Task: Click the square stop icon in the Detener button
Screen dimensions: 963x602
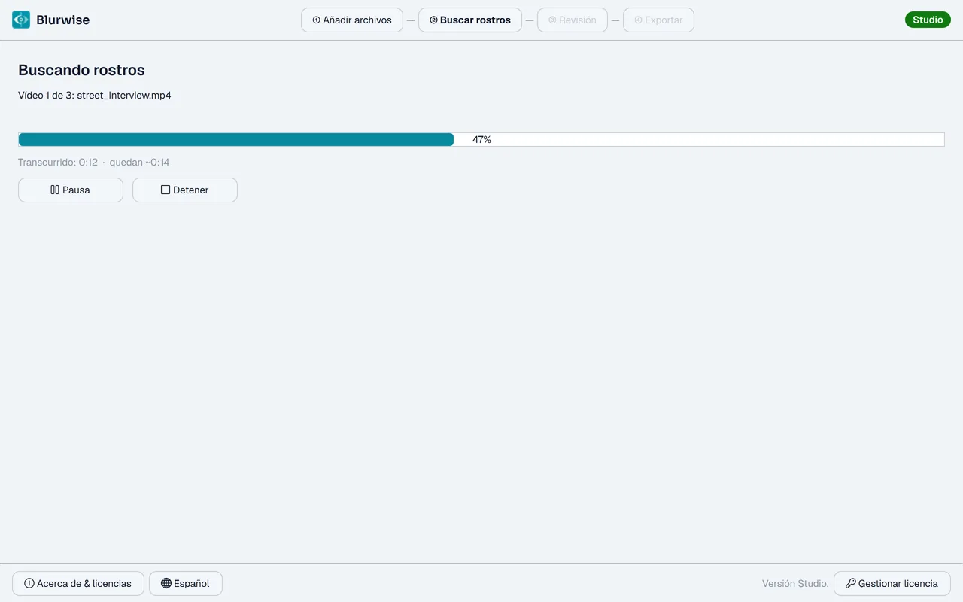Action: coord(166,190)
